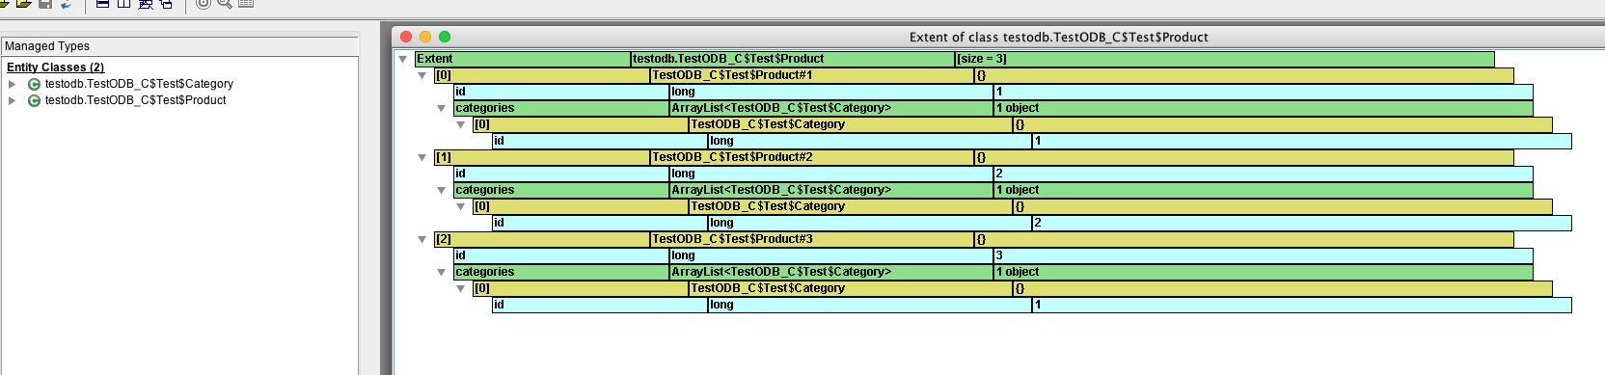Collapse categories under Product#1
1605x375 pixels.
pyautogui.click(x=442, y=108)
